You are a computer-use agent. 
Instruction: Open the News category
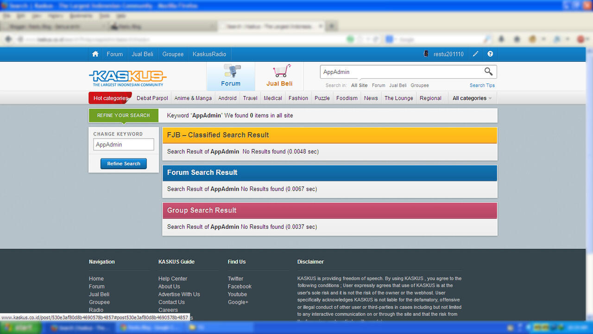(x=371, y=98)
